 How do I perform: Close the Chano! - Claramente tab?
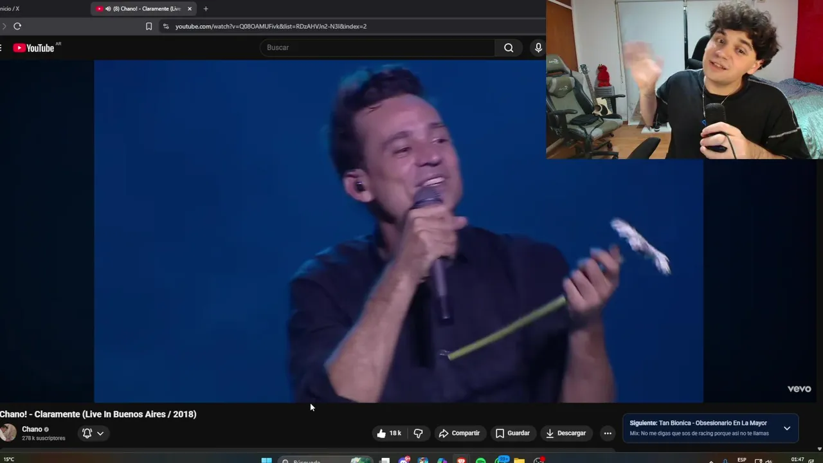tap(190, 9)
